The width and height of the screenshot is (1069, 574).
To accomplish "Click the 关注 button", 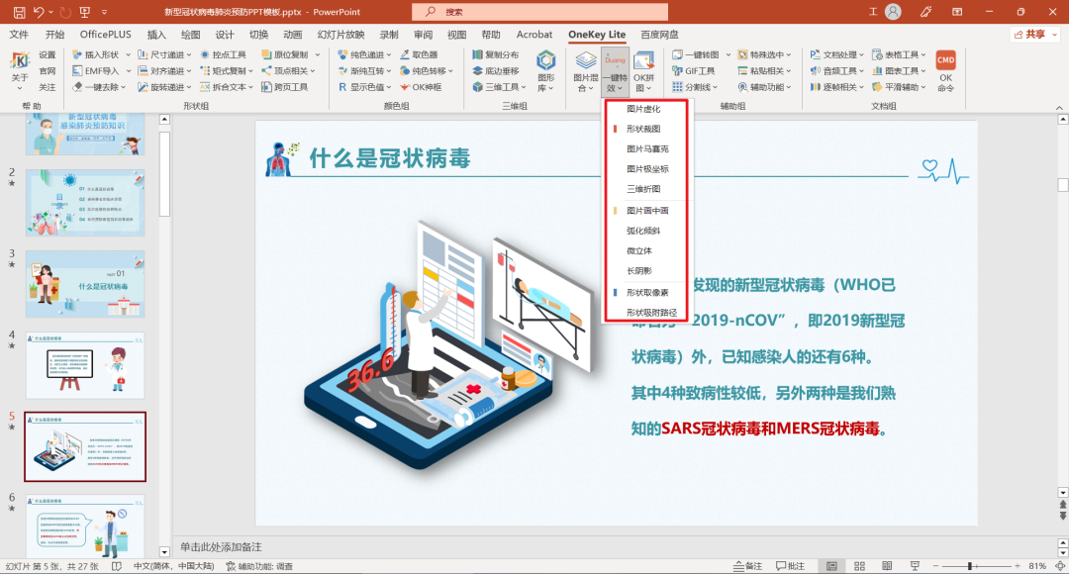I will (48, 87).
